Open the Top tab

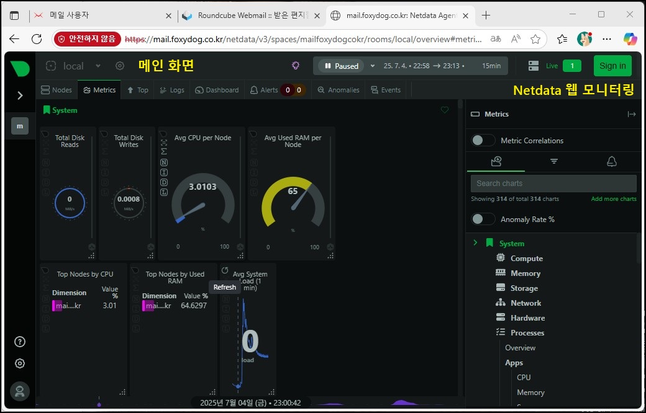[x=138, y=90]
